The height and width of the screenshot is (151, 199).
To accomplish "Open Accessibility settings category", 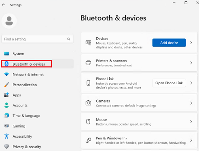I will 37,136.
